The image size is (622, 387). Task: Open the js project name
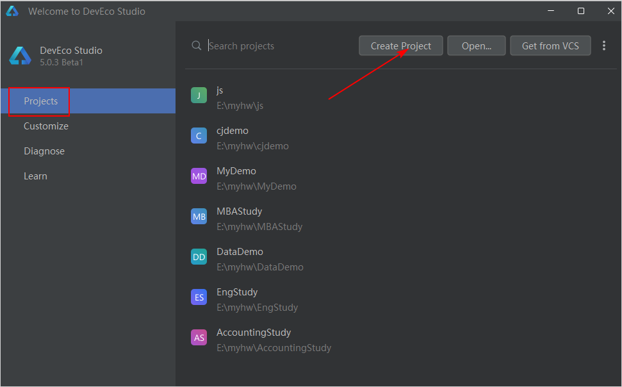tap(220, 90)
